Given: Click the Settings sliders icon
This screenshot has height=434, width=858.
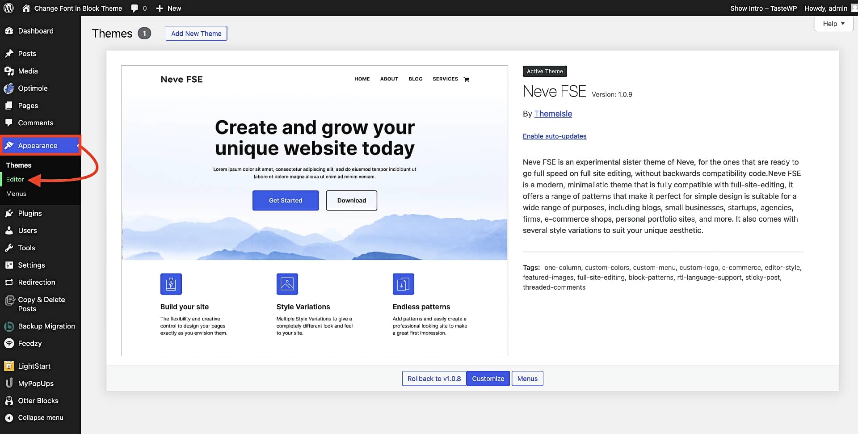Looking at the screenshot, I should tap(9, 265).
